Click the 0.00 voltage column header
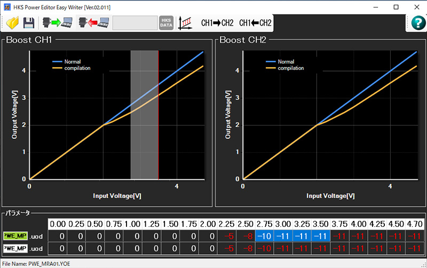This screenshot has height=268, width=427. click(58, 224)
